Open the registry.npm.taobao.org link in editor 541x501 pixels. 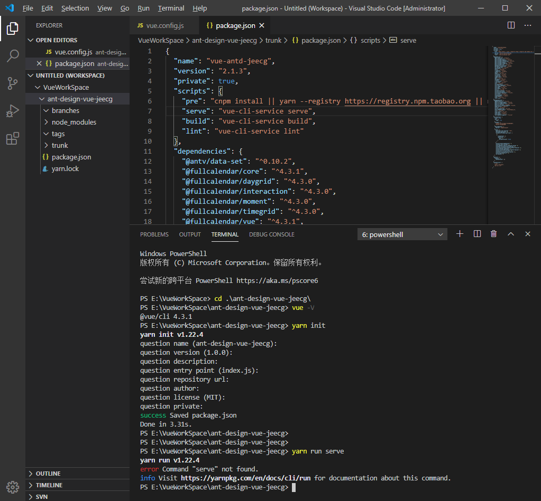point(408,101)
